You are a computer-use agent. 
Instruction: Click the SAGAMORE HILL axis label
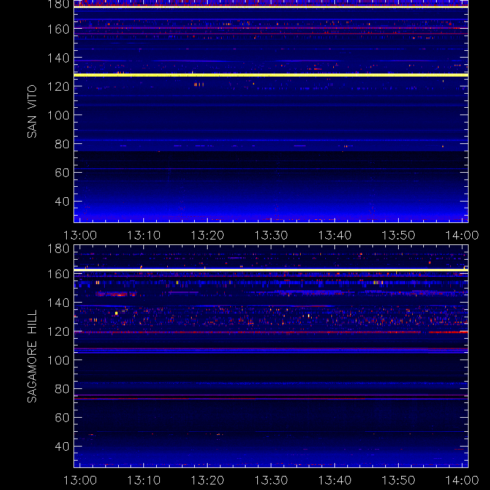(x=32, y=356)
